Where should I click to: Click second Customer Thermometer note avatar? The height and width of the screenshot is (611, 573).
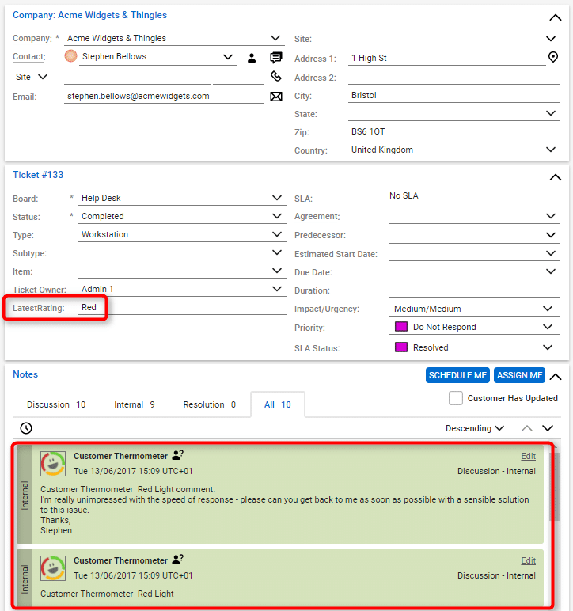(x=53, y=568)
